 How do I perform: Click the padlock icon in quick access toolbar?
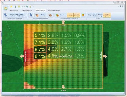click(30, 7)
